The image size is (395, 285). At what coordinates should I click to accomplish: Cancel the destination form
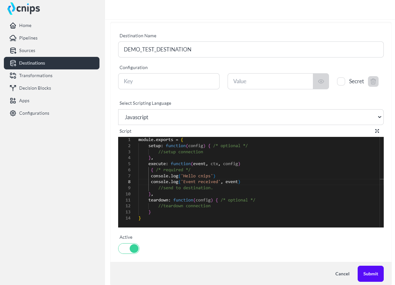[342, 274]
